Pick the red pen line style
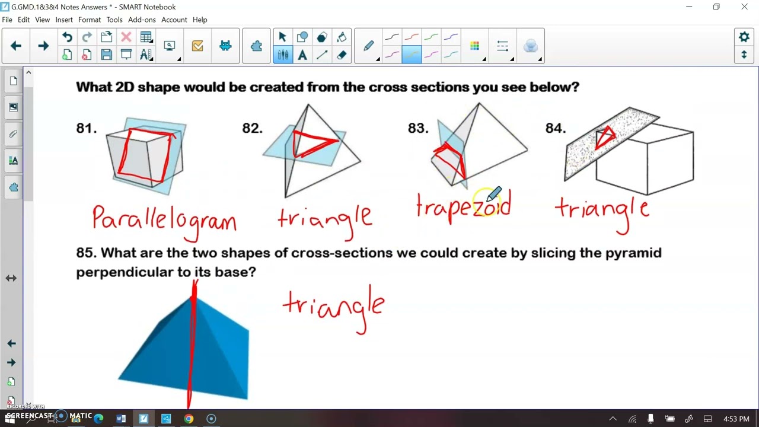Viewport: 759px width, 427px height. pyautogui.click(x=412, y=37)
